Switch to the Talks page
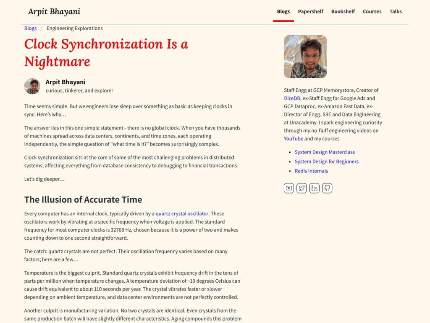Viewport: 430px width, 323px height. 396,11
